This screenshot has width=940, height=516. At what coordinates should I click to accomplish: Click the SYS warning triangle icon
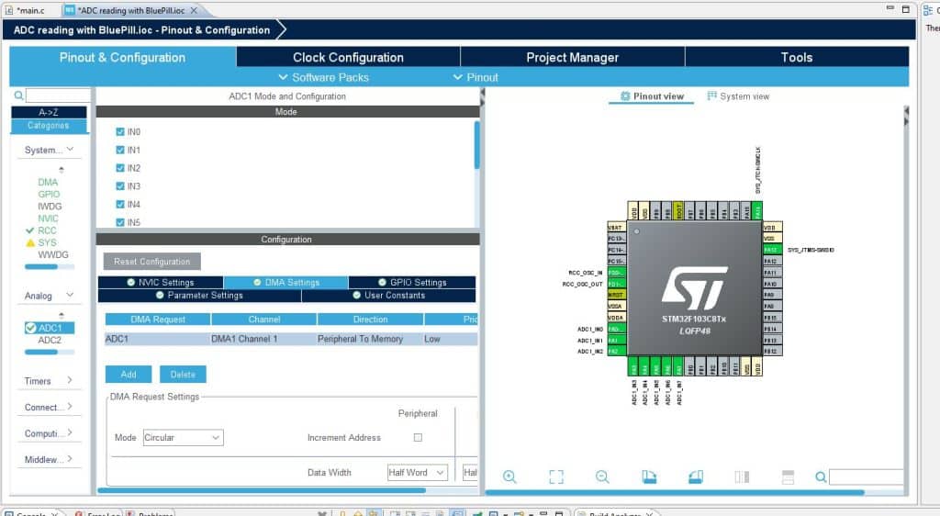30,242
